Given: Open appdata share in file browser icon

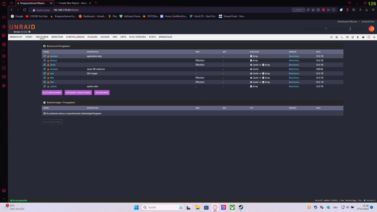Looking at the screenshot, I should [x=44, y=56].
